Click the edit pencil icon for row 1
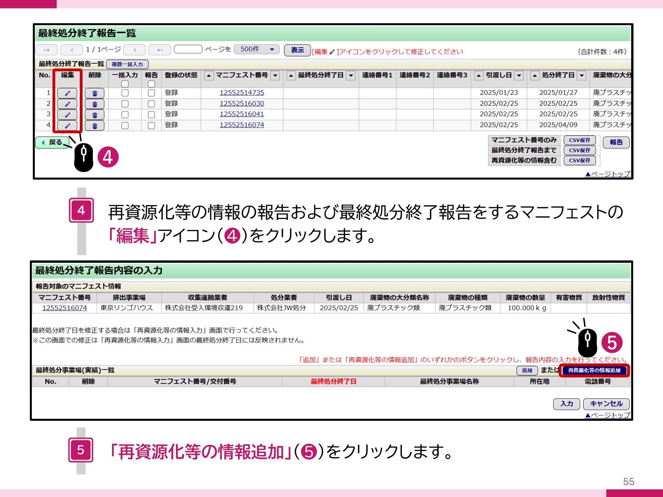The image size is (663, 497). tap(67, 93)
